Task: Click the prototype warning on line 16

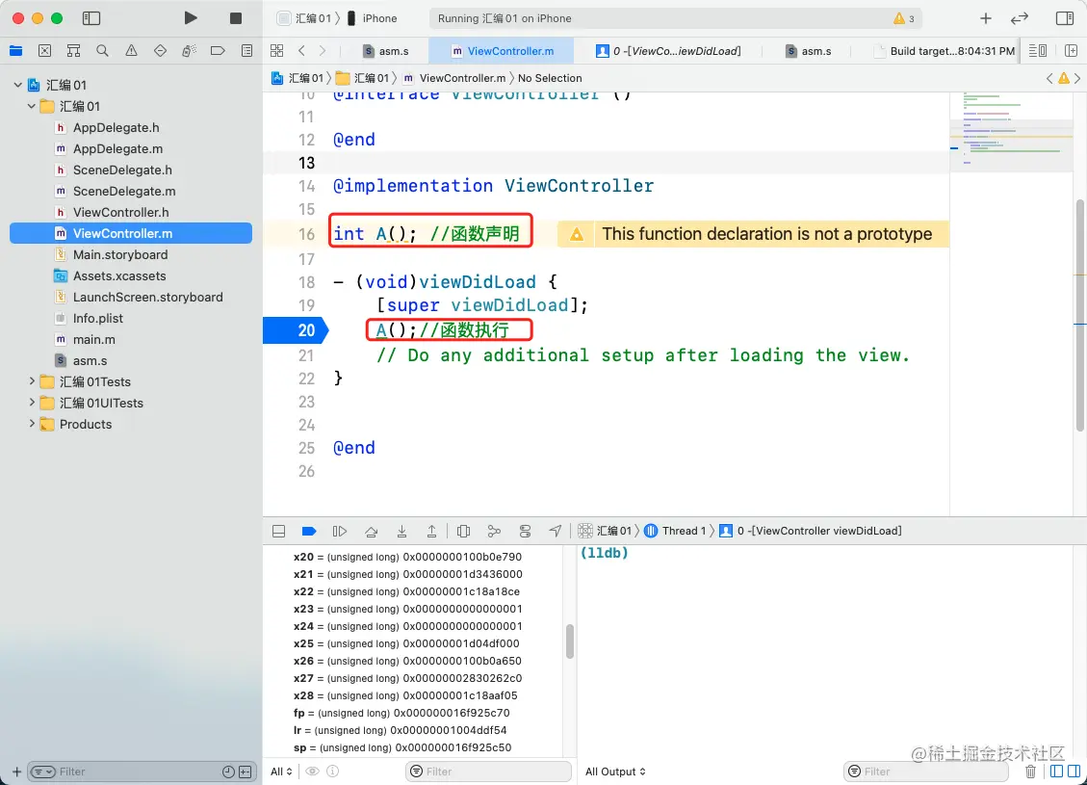Action: [754, 234]
